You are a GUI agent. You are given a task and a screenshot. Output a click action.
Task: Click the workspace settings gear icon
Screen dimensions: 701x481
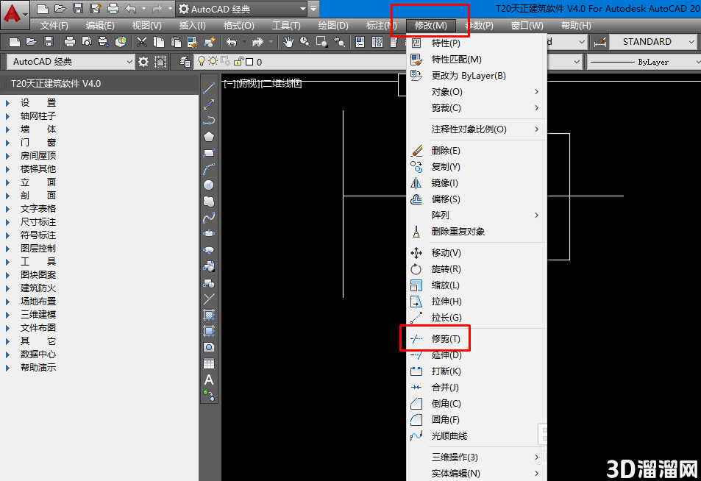(143, 62)
